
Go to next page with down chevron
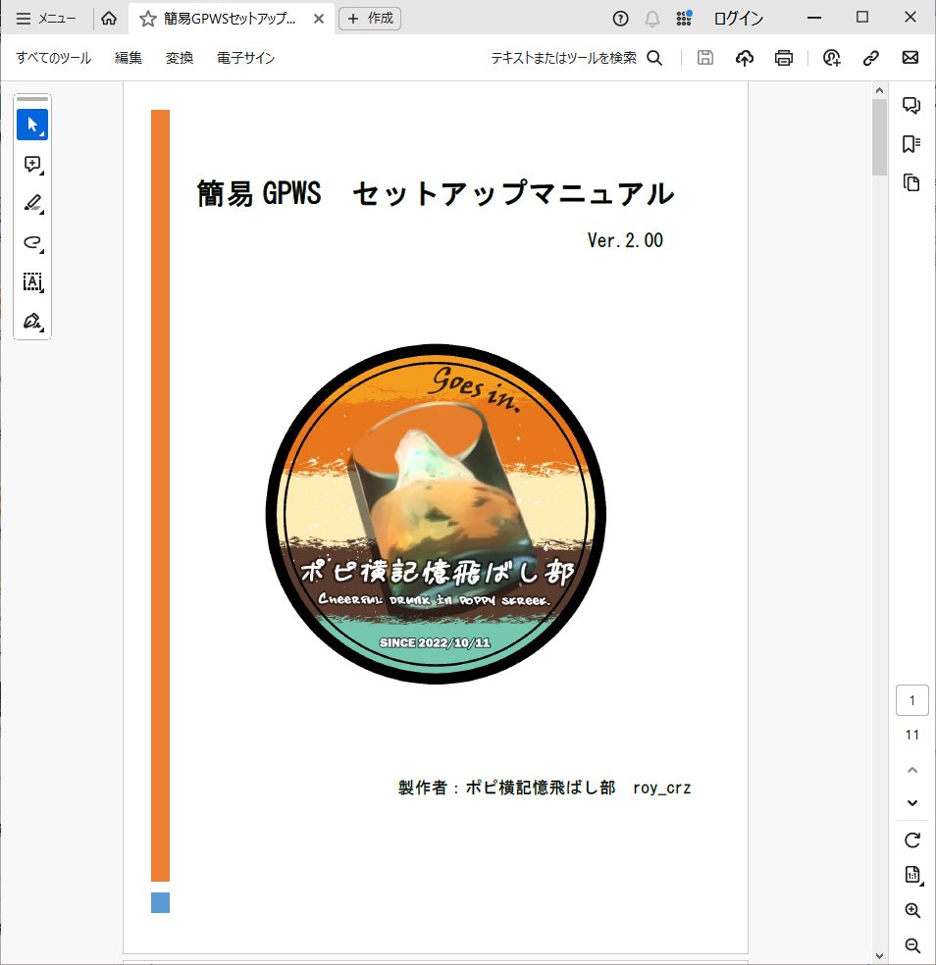(x=912, y=803)
